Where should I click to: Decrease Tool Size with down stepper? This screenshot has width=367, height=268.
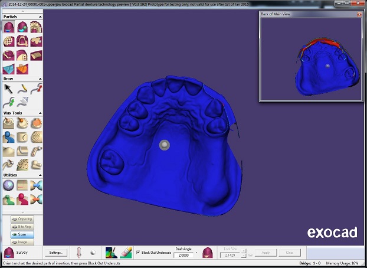pyautogui.click(x=244, y=256)
